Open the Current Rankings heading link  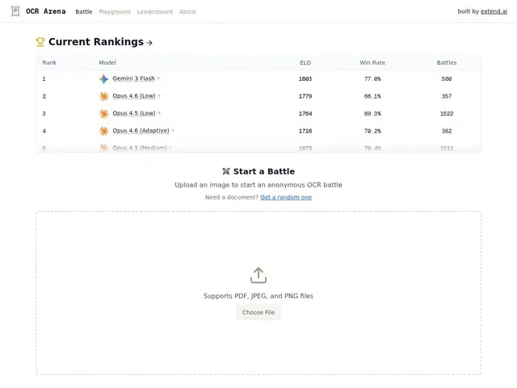tap(96, 42)
